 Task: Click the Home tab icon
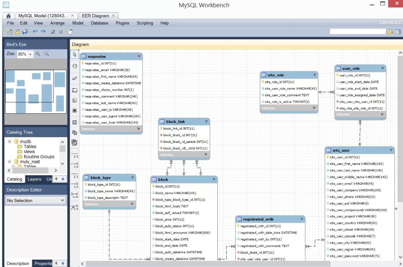tap(8, 16)
